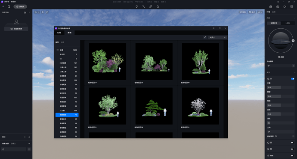
Task: Select the model sub-tab in asset dialog
Action: pos(57,42)
